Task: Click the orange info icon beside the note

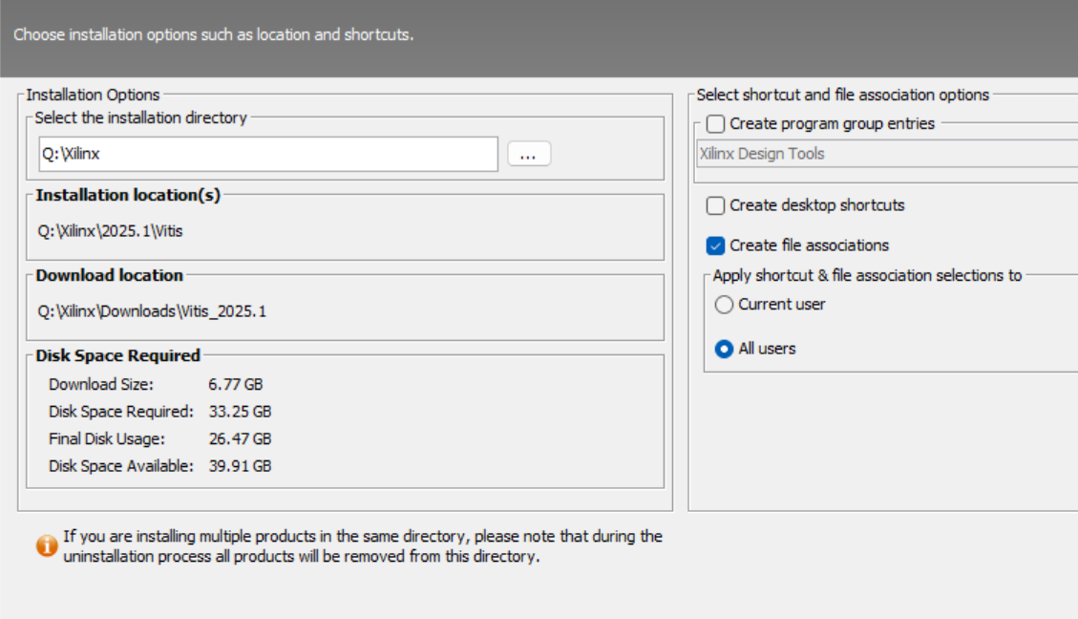Action: 47,545
